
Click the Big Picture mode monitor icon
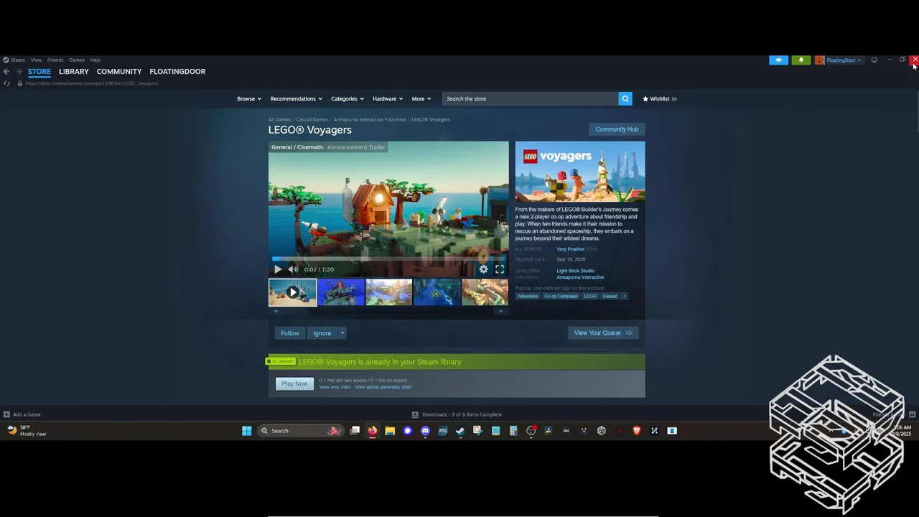[x=874, y=60]
